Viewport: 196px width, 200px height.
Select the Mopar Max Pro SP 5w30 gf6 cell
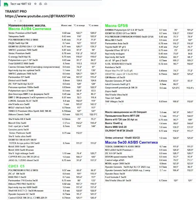[x=119, y=71]
